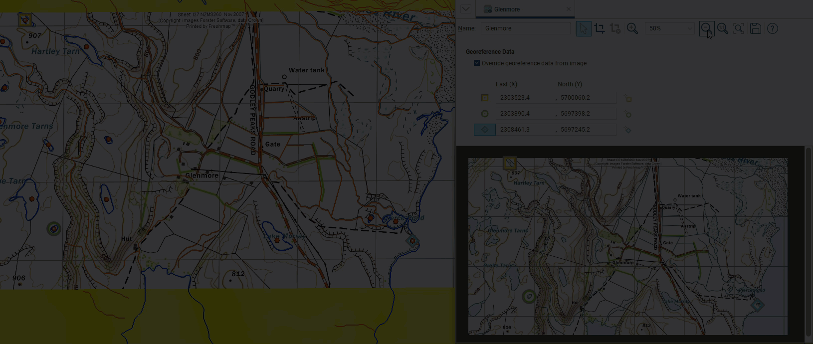Close the Glenmore tab
This screenshot has height=344, width=813.
pos(568,9)
